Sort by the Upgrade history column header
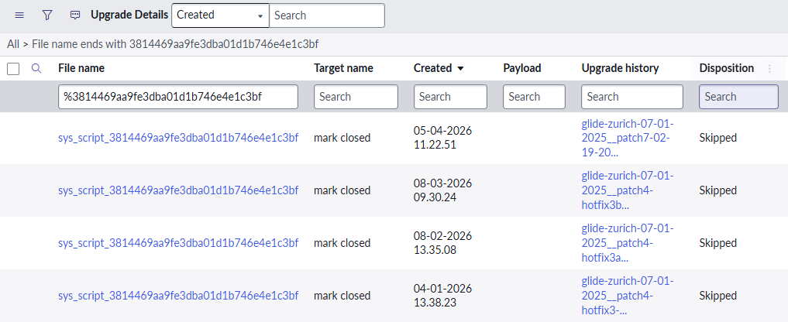Image resolution: width=788 pixels, height=322 pixels. (x=620, y=68)
